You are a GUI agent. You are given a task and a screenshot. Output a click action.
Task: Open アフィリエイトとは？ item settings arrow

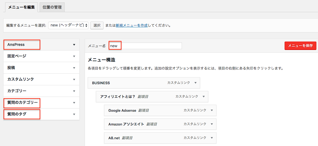coord(204,96)
